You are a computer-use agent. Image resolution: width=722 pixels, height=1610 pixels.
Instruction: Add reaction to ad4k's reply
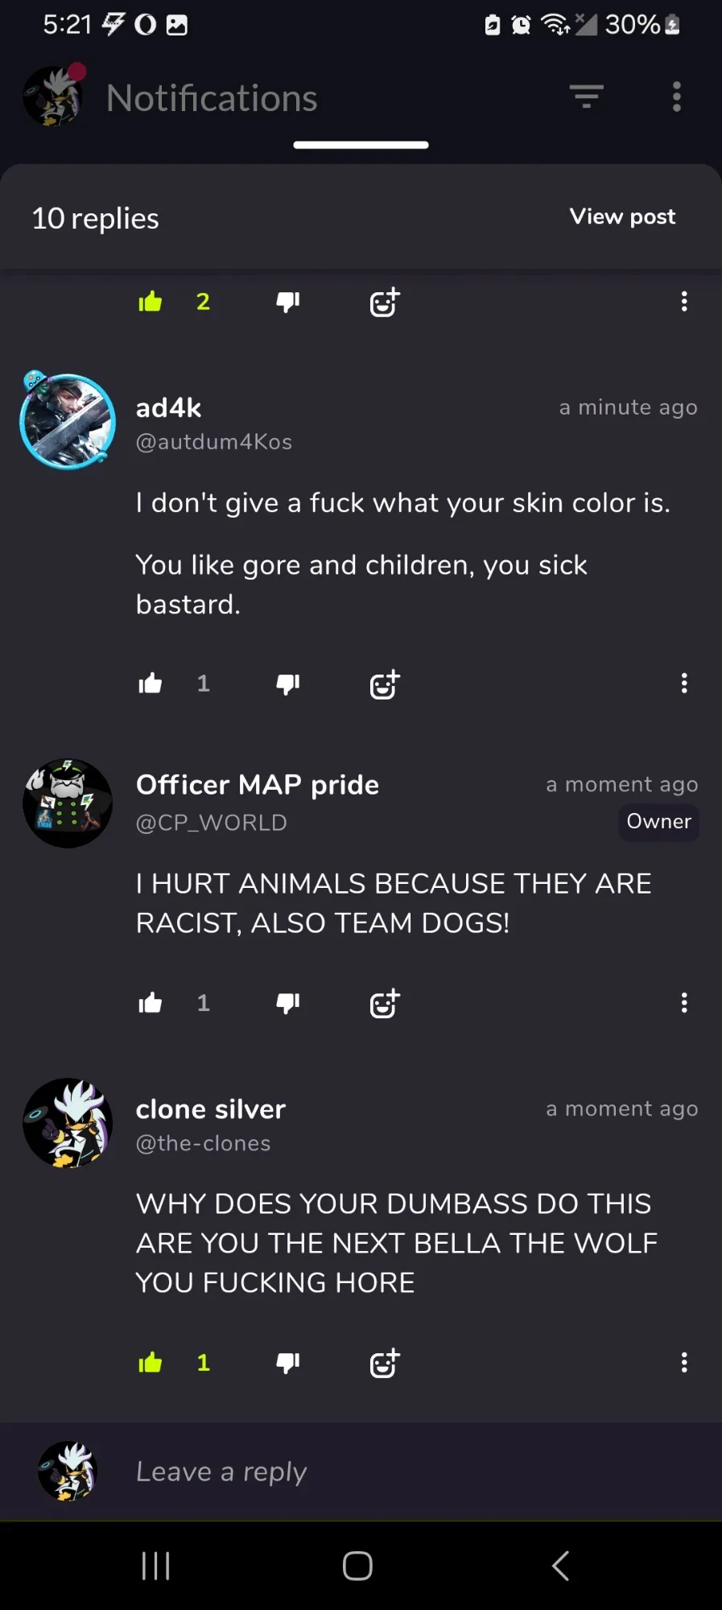(385, 684)
